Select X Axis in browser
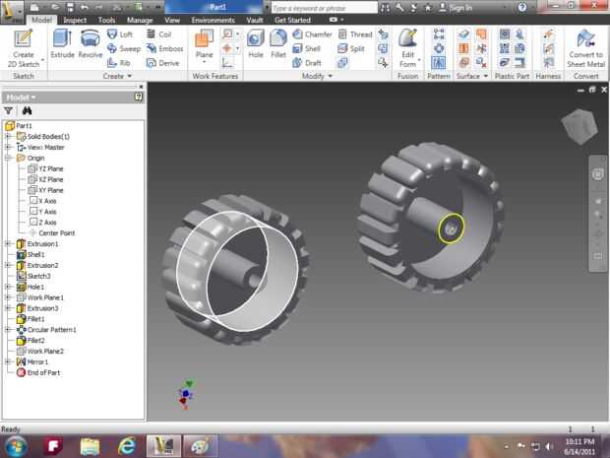The width and height of the screenshot is (610, 458). [42, 201]
